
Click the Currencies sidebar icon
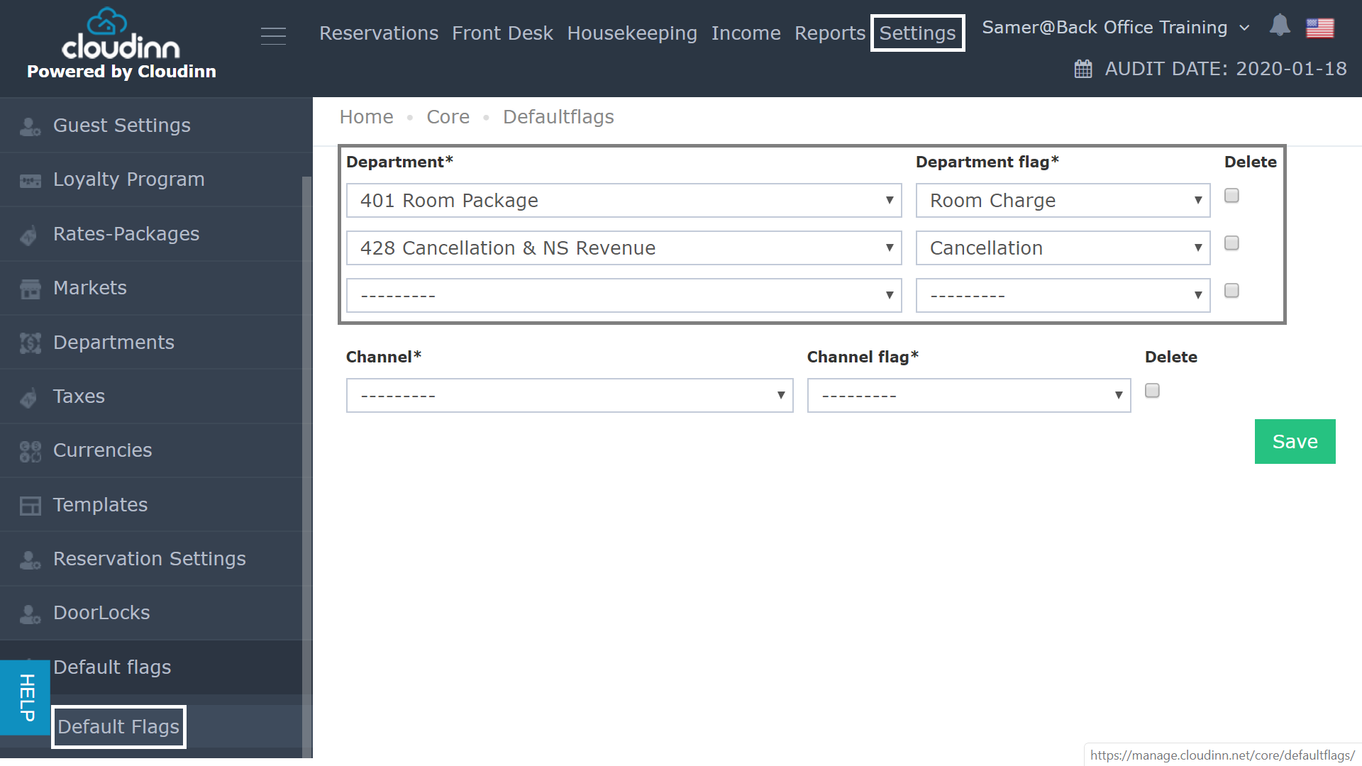coord(30,451)
